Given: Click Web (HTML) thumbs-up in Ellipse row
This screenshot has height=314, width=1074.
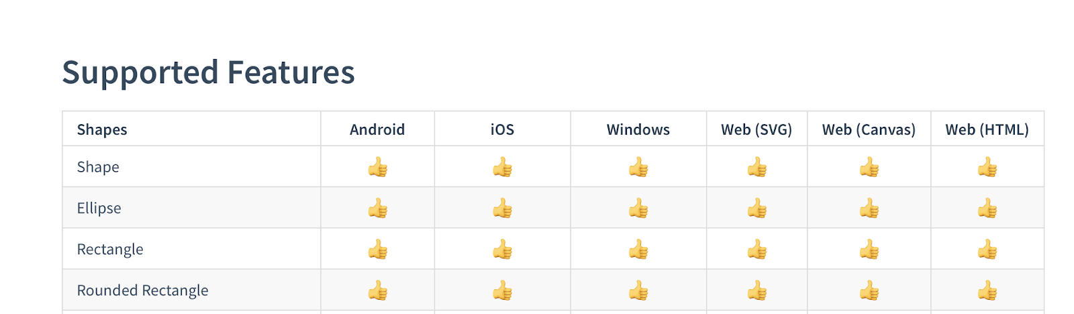Looking at the screenshot, I should pos(987,208).
